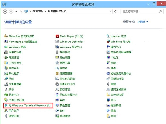Screen dimensions: 166x124
Task: Click the 同步中心 green sync icon
Action: click(6, 95)
